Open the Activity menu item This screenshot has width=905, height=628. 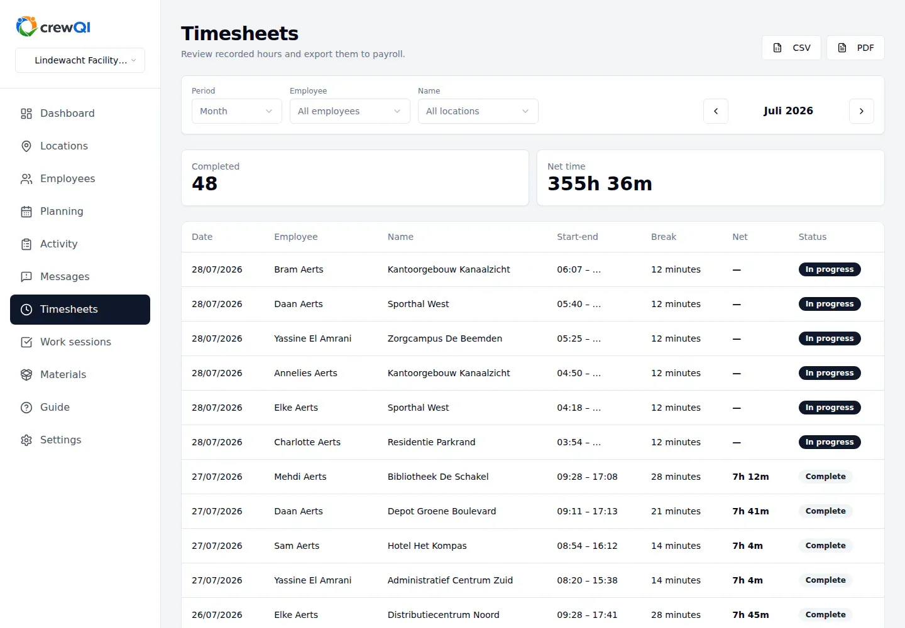tap(80, 244)
